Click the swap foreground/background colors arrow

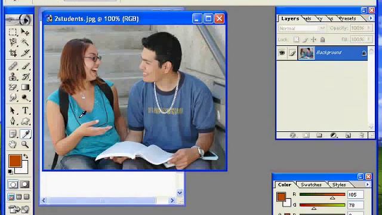26,156
